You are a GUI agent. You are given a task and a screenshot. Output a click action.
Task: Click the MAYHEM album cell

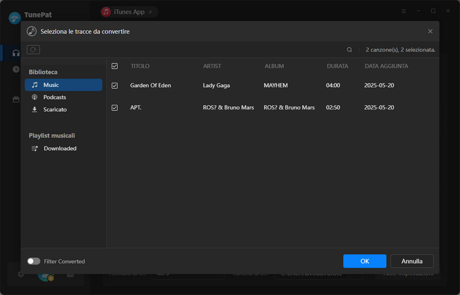point(276,86)
